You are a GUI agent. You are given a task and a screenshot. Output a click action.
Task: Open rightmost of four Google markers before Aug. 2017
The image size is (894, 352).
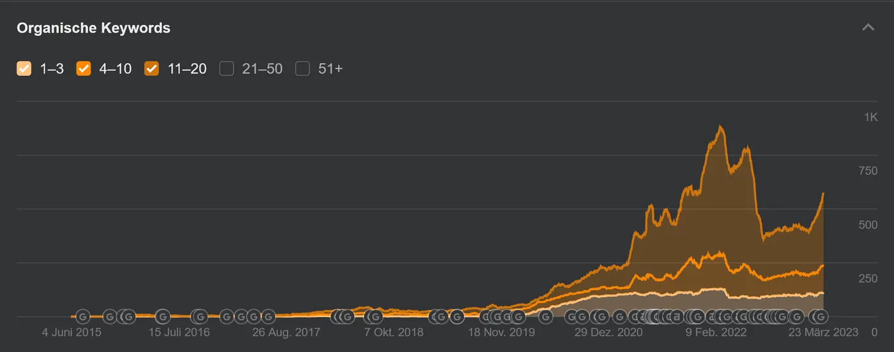click(268, 316)
